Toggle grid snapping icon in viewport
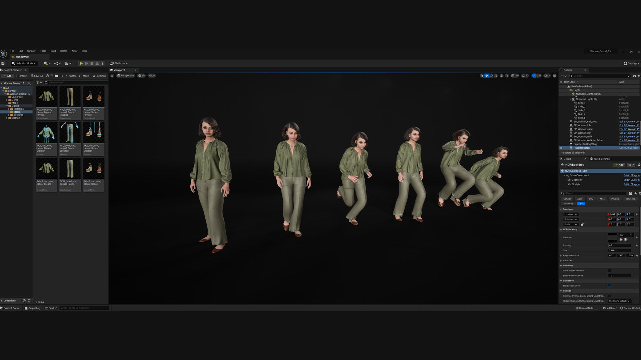The image size is (641, 360). [x=513, y=76]
